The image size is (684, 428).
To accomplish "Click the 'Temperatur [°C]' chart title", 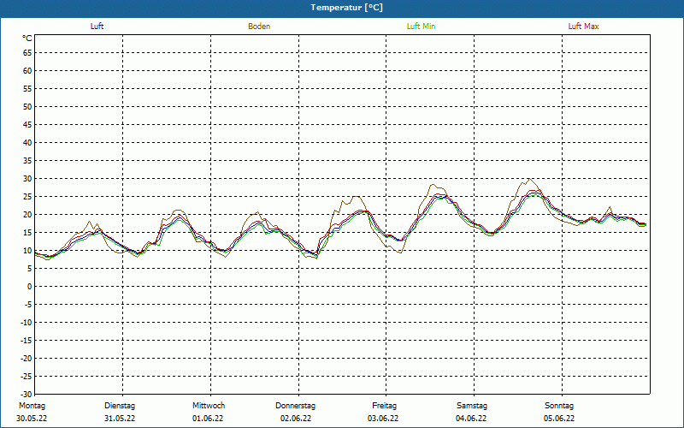I will click(x=347, y=8).
